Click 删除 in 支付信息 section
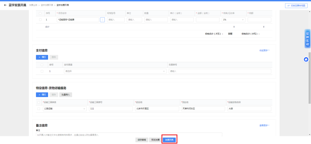This screenshot has width=311, height=144. 54,57
